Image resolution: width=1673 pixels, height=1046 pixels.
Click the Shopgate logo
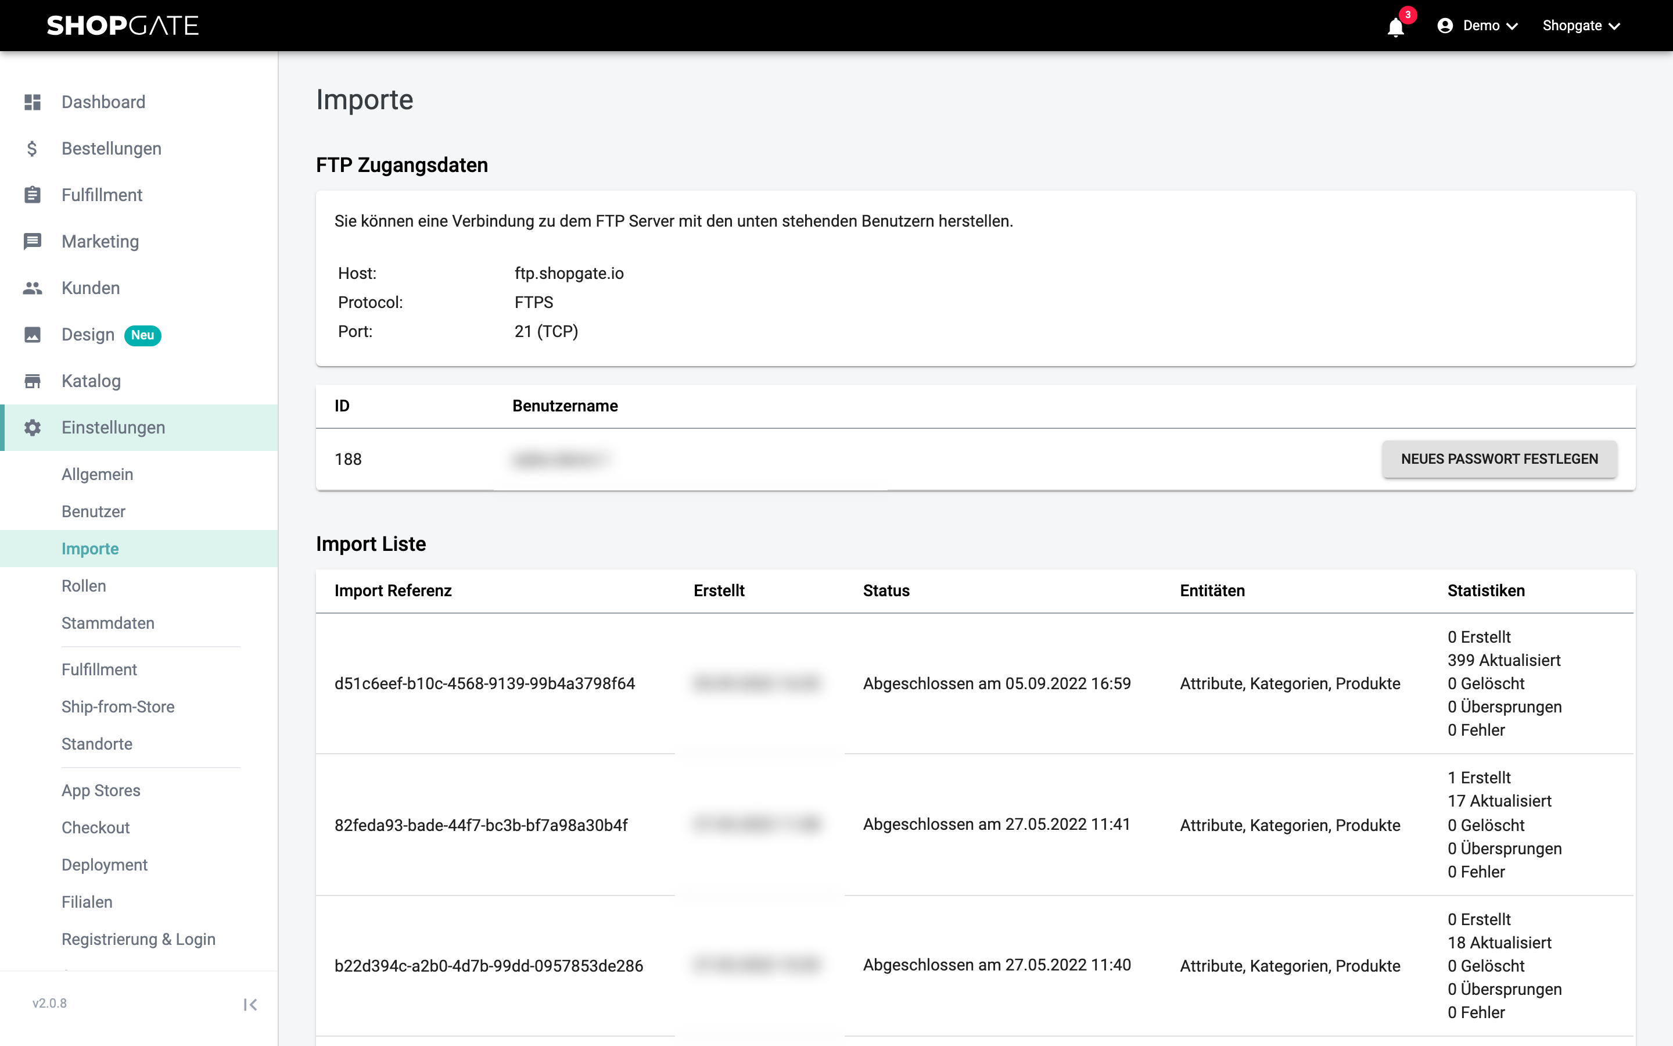[123, 26]
